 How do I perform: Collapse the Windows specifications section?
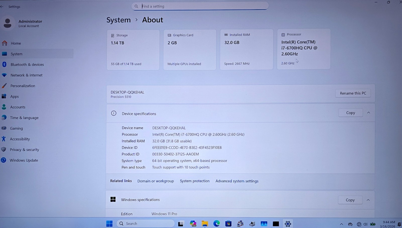coord(368,200)
